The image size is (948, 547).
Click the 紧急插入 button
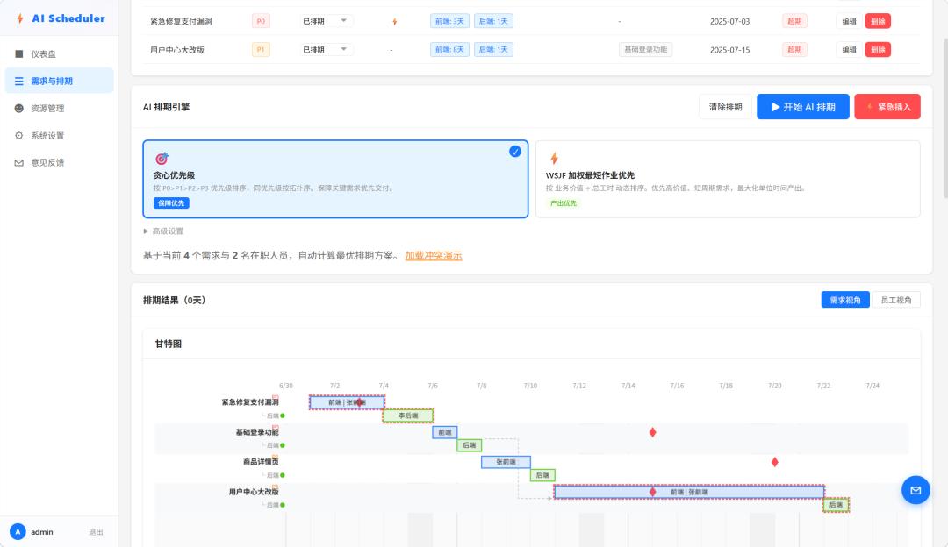click(x=887, y=107)
